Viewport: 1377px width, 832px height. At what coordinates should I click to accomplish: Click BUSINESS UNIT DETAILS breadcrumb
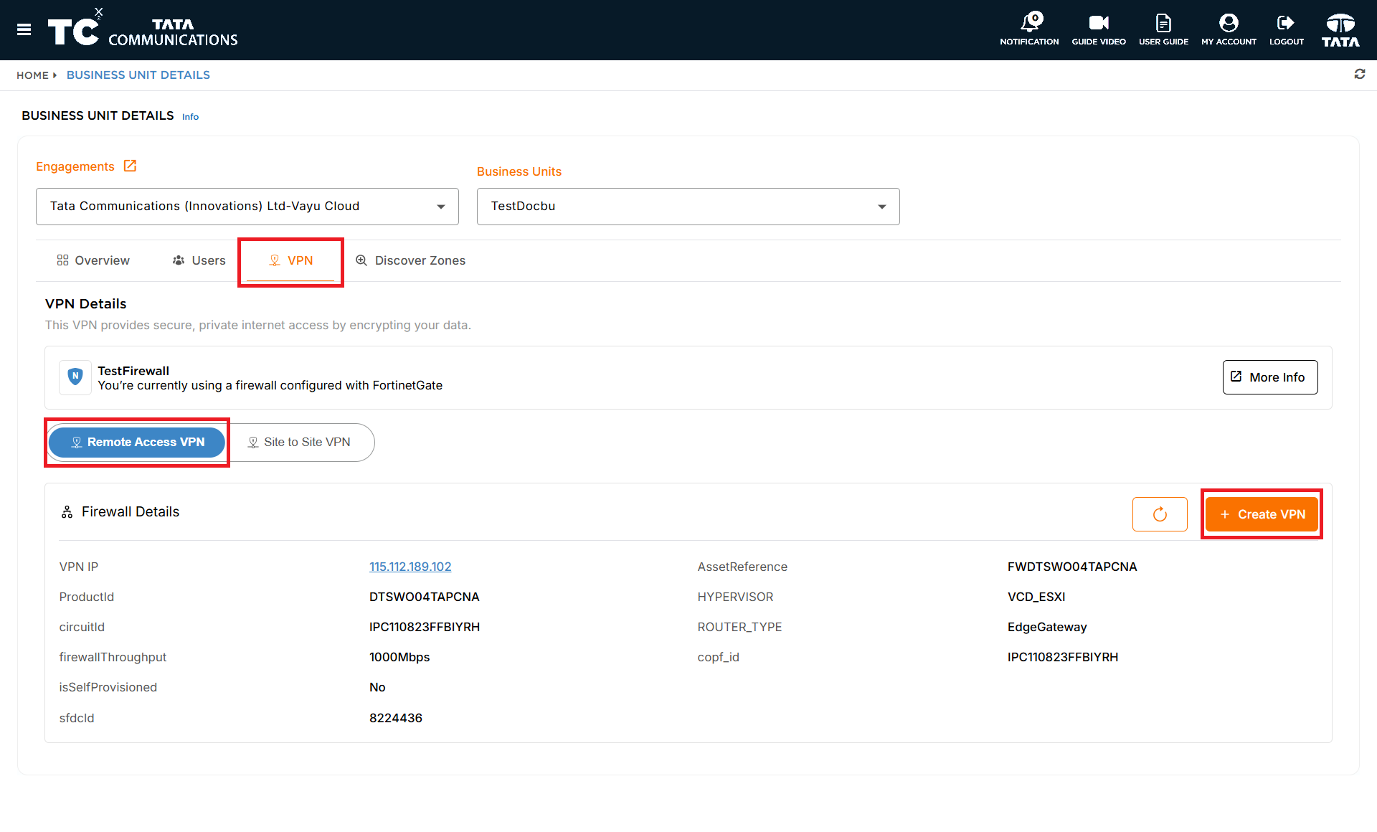point(138,75)
